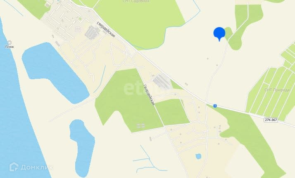Click the Пляж beach icon
The image size is (295, 178).
pyautogui.click(x=10, y=43)
